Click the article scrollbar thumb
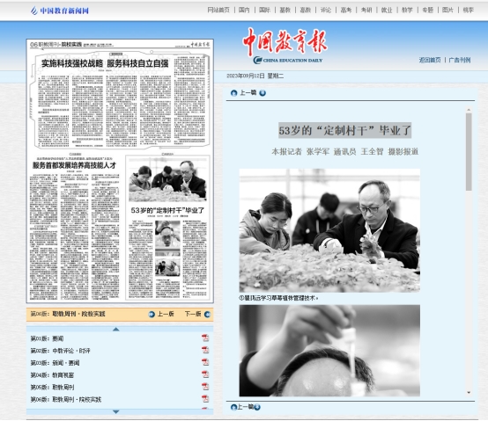 469,151
